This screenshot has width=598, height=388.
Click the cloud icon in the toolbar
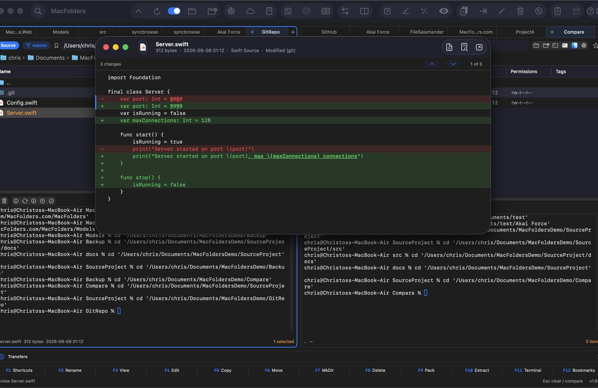coord(250,11)
